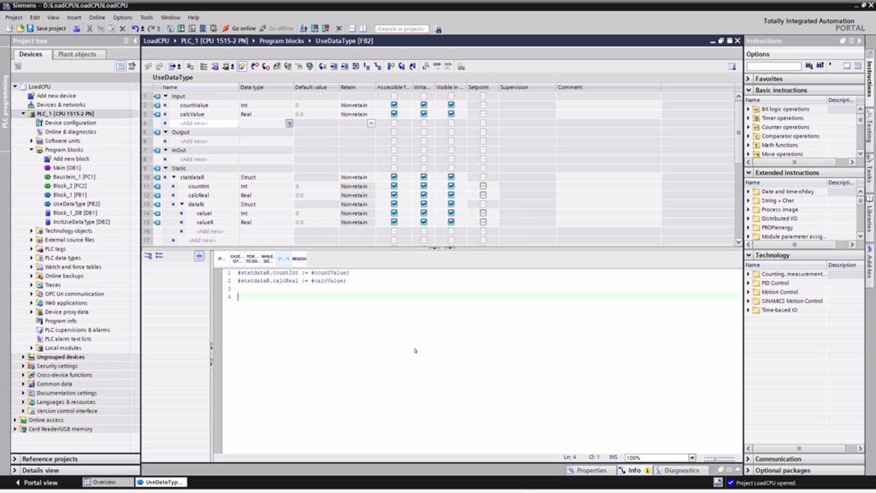Uncheck Accessible from HMI for countValue
The height and width of the screenshot is (493, 876).
[394, 105]
